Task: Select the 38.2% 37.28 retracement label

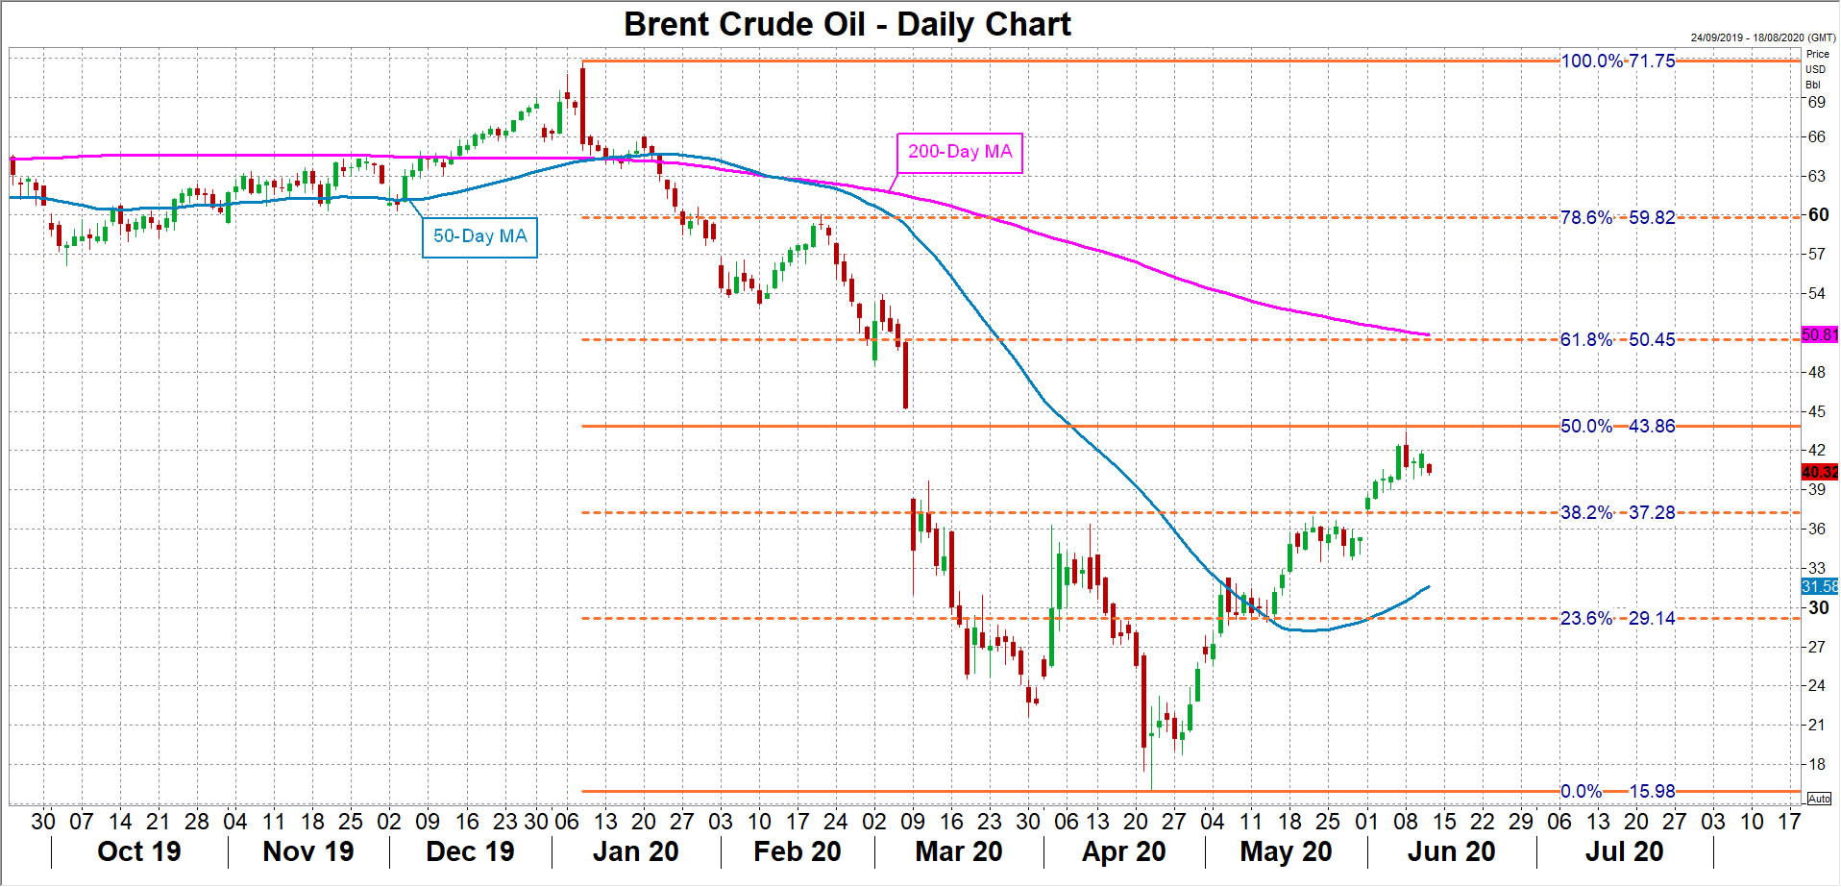Action: [1617, 513]
